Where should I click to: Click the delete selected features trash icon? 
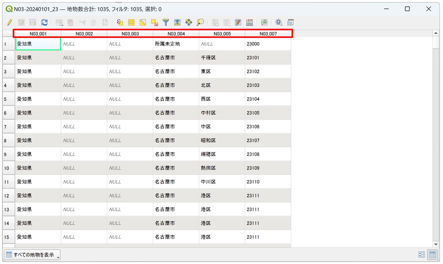point(70,22)
